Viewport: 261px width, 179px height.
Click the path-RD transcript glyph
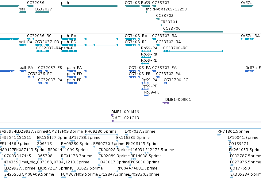[x=89, y=45]
